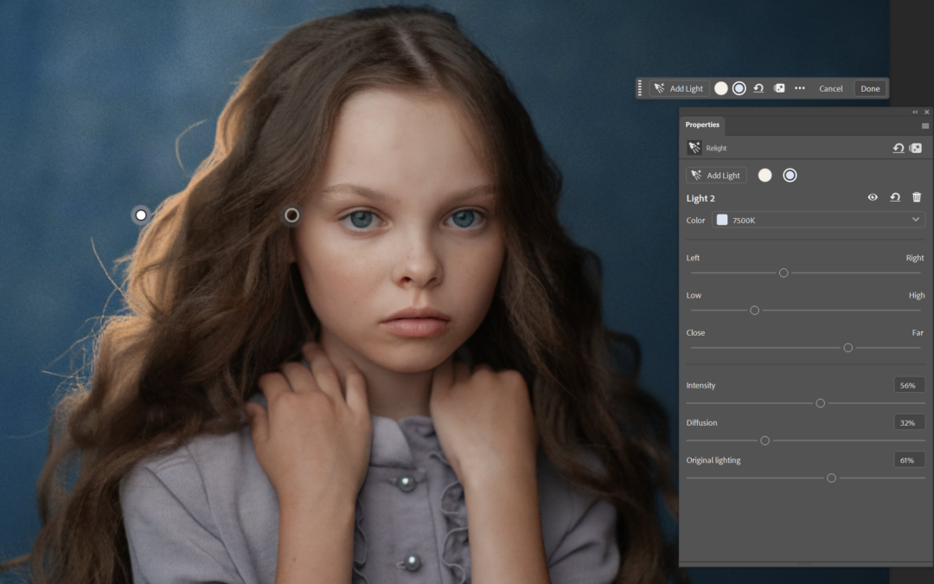Select the white light handle beside the hair

tap(141, 215)
